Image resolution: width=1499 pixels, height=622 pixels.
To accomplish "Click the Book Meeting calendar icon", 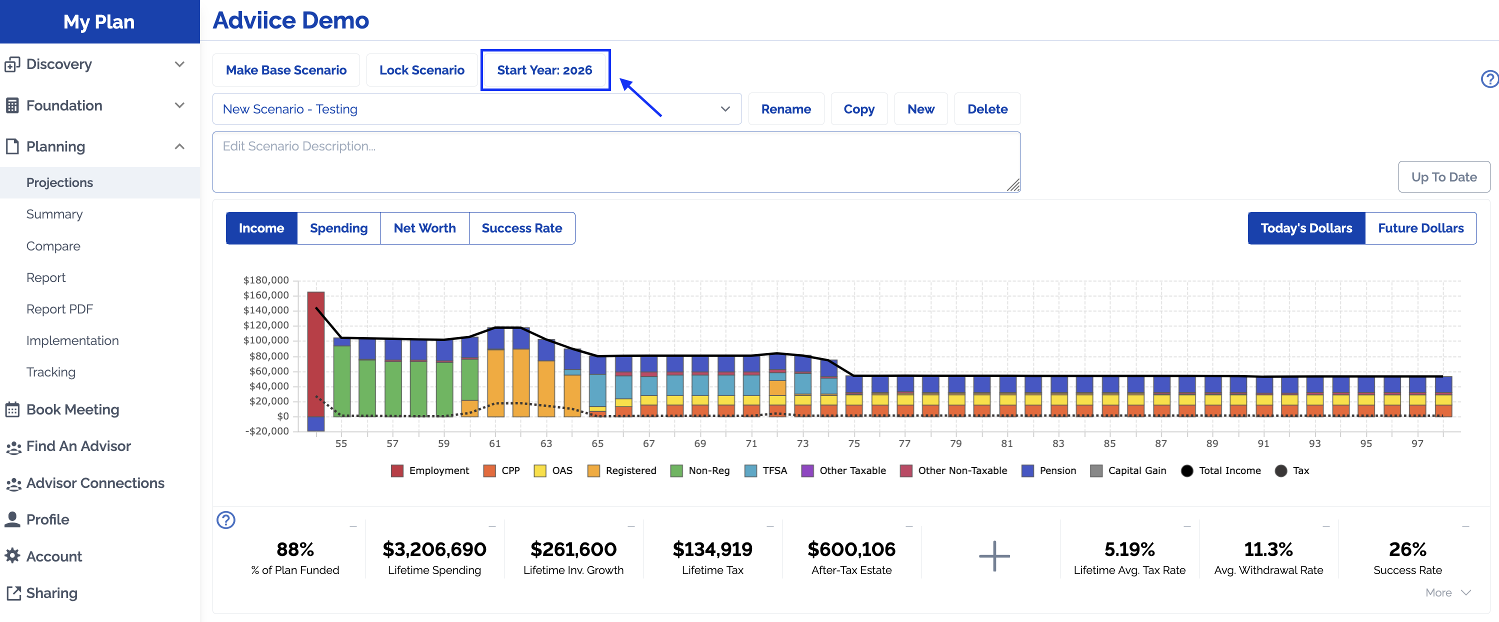I will coord(12,409).
